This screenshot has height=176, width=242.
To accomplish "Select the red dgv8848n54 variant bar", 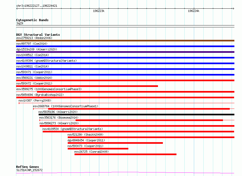I will (115, 143).
